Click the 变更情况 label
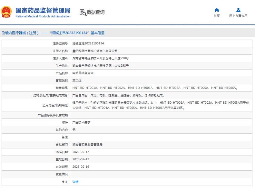Image resolution: width=255 pixels, height=189 pixels. (62, 174)
